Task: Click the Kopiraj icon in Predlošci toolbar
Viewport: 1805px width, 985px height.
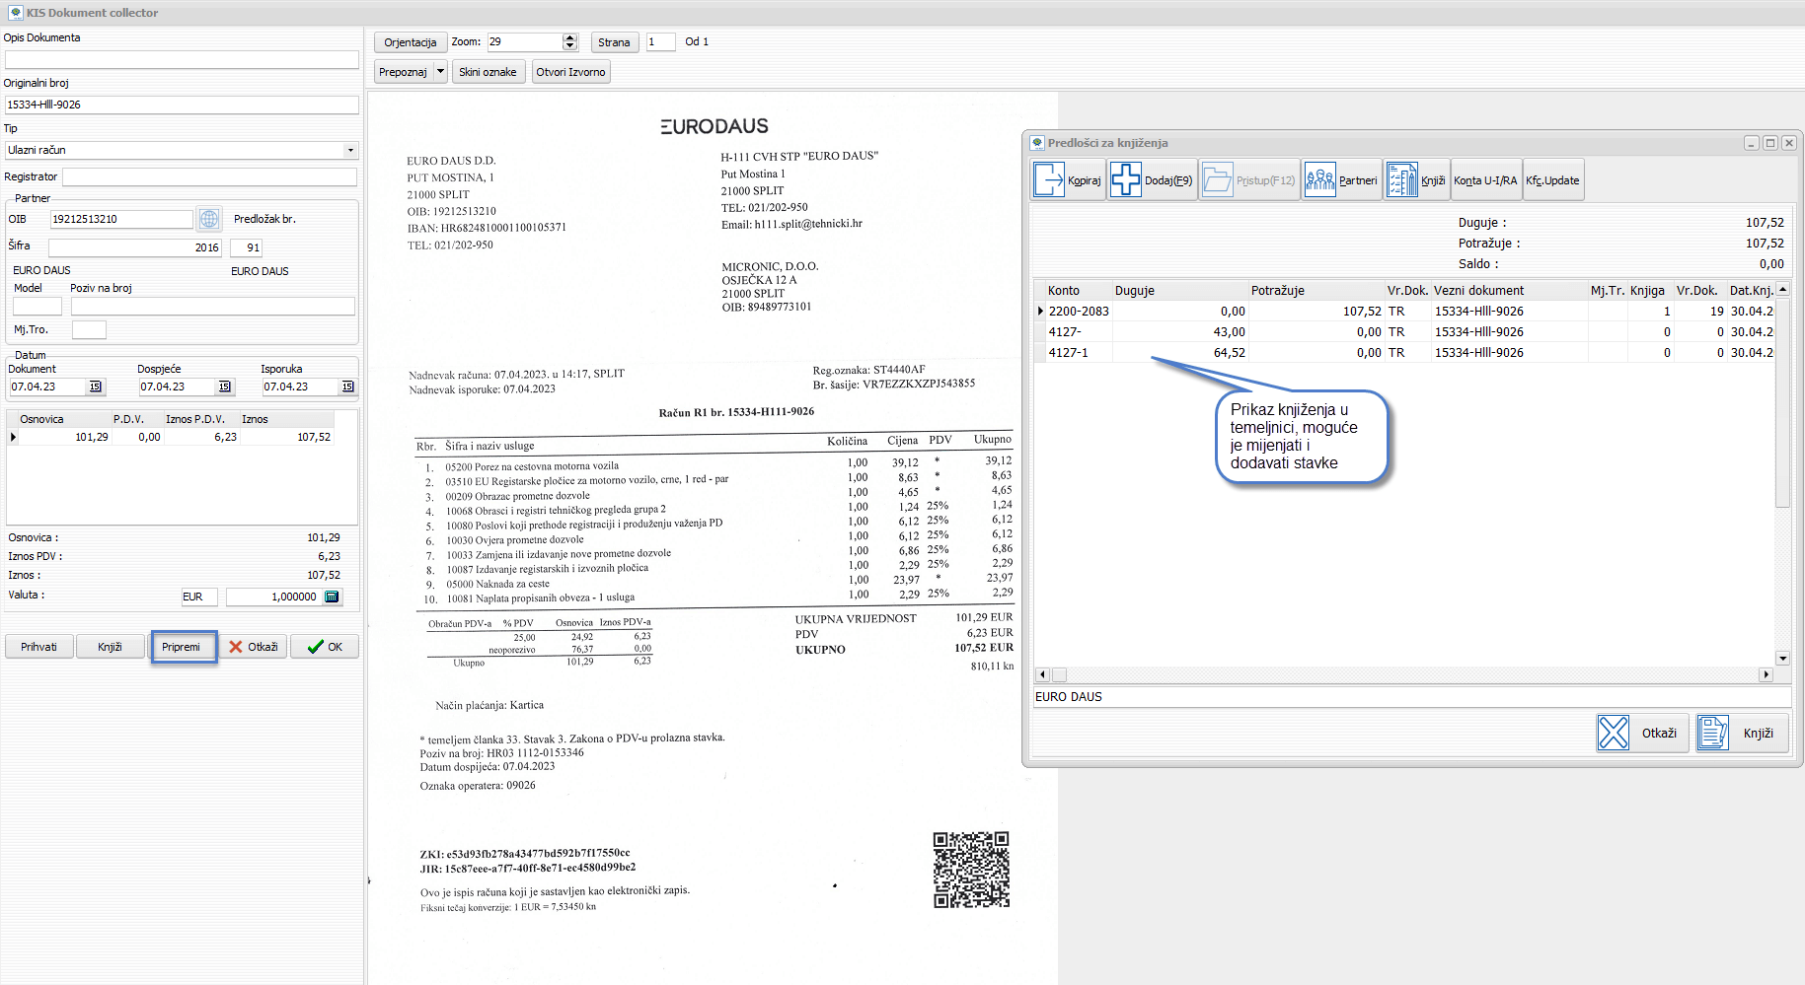Action: pos(1049,180)
